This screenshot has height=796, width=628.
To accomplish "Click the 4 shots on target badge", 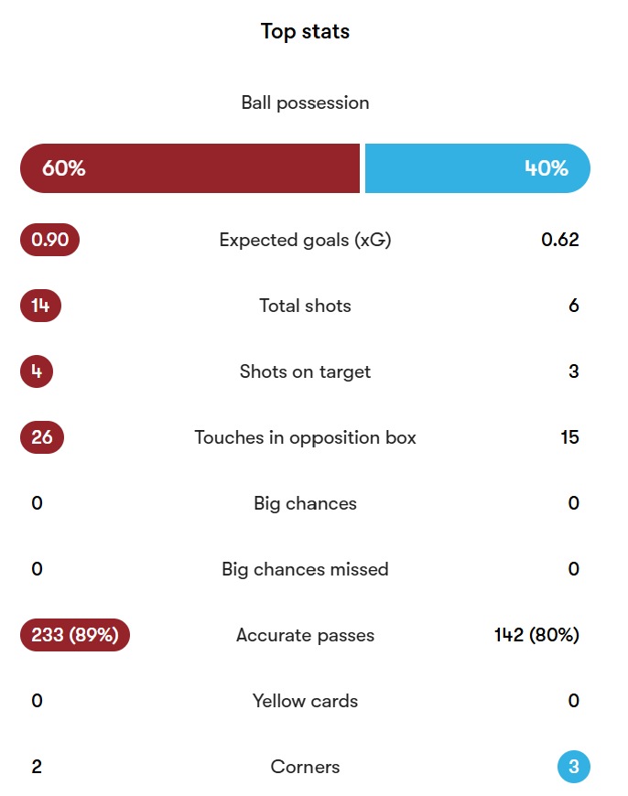I will [x=37, y=371].
